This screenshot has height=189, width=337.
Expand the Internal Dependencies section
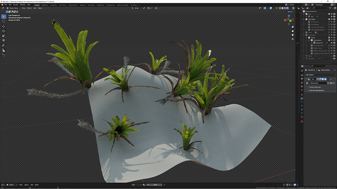tap(316, 91)
